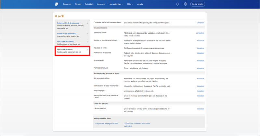Screen dimensions: 260x136
Task: Click the Cerrar sesión button
Action: (198, 4)
